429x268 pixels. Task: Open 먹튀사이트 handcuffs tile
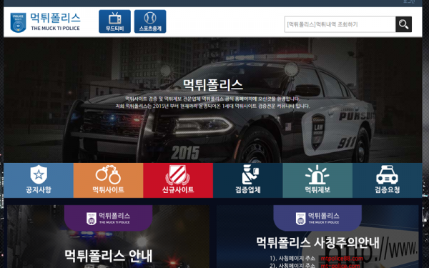[109, 180]
